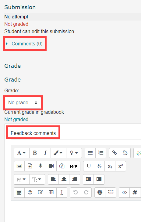Viewport: 141px width, 222px height.
Task: Toggle italic text formatting
Action: [x=45, y=153]
